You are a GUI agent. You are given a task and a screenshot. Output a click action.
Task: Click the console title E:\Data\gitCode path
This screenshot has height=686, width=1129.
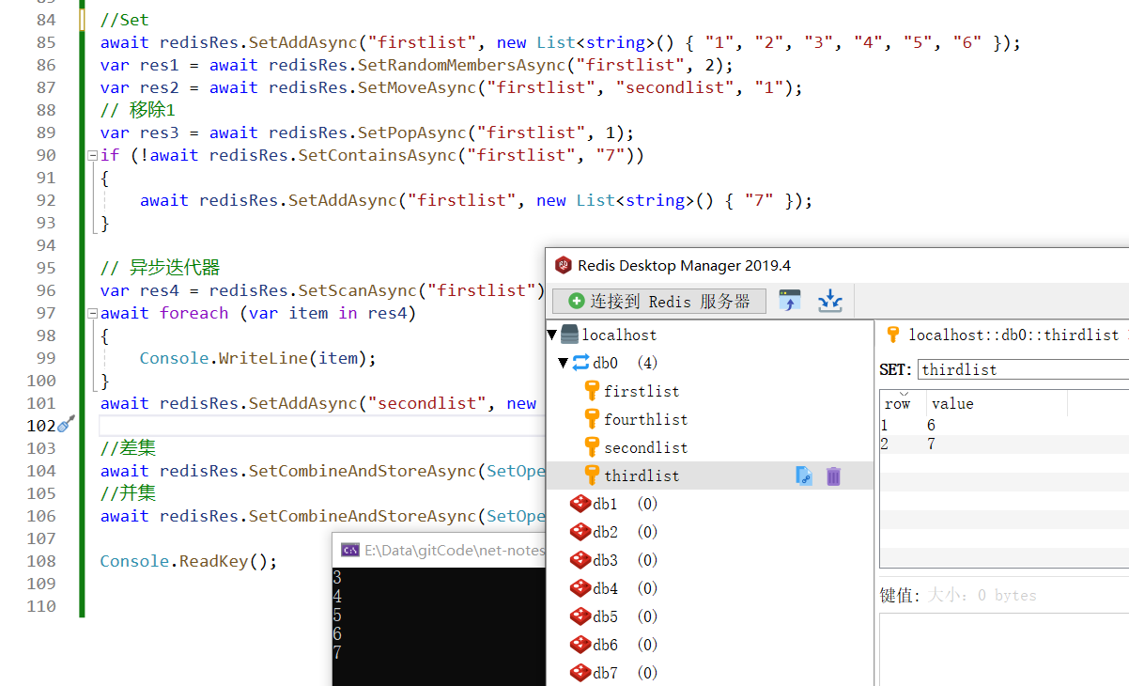[455, 550]
